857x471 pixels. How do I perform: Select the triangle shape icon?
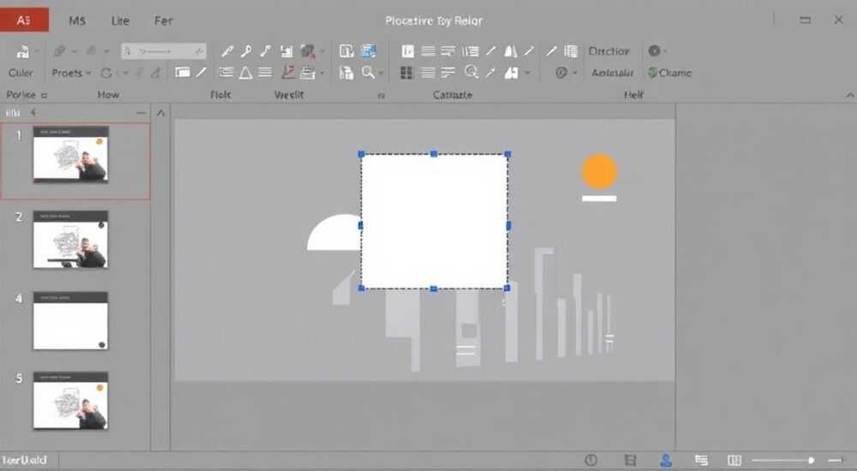(246, 73)
